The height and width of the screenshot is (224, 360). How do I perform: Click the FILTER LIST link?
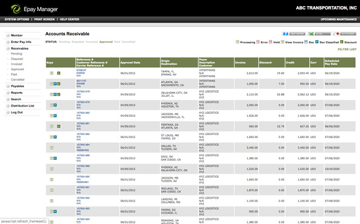coord(347,49)
